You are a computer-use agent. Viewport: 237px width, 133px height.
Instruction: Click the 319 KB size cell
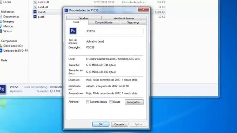tap(161, 2)
